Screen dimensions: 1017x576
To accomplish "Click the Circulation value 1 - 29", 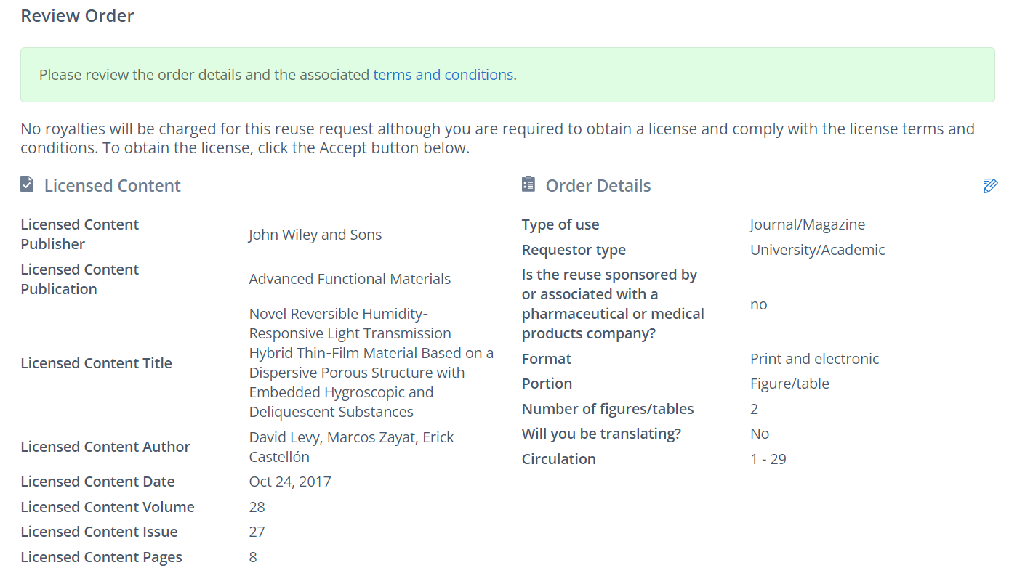I will point(768,459).
